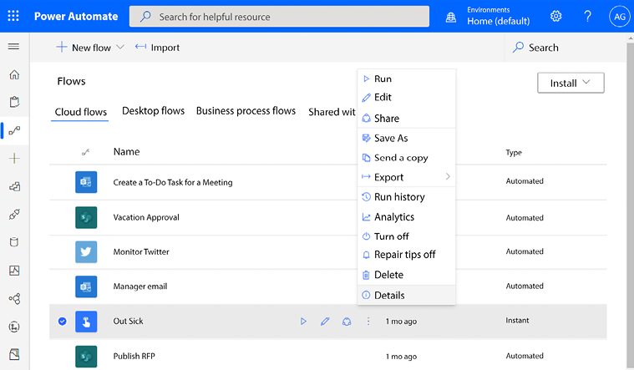Open the Monitor Twitter flow
Viewport: 634px width, 370px height.
click(x=141, y=251)
